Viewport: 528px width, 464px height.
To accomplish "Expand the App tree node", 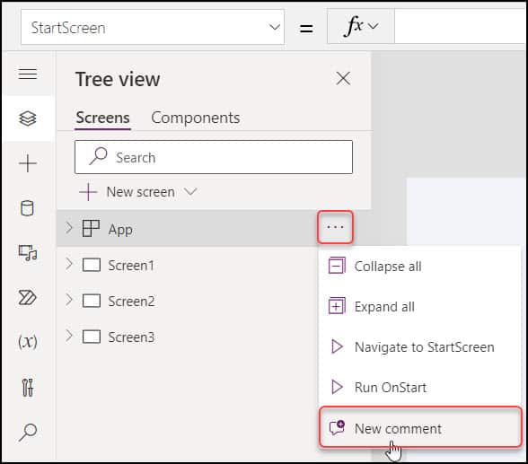I will click(69, 228).
